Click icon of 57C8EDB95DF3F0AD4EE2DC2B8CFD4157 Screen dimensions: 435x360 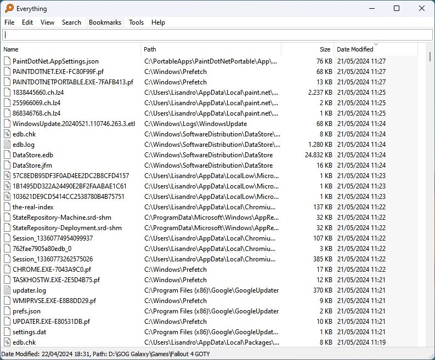tap(7, 176)
